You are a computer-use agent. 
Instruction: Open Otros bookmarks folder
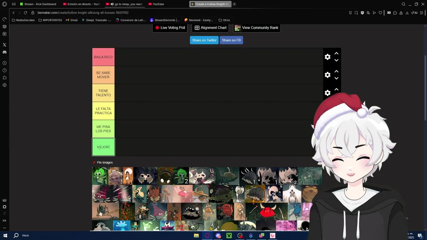(x=224, y=20)
